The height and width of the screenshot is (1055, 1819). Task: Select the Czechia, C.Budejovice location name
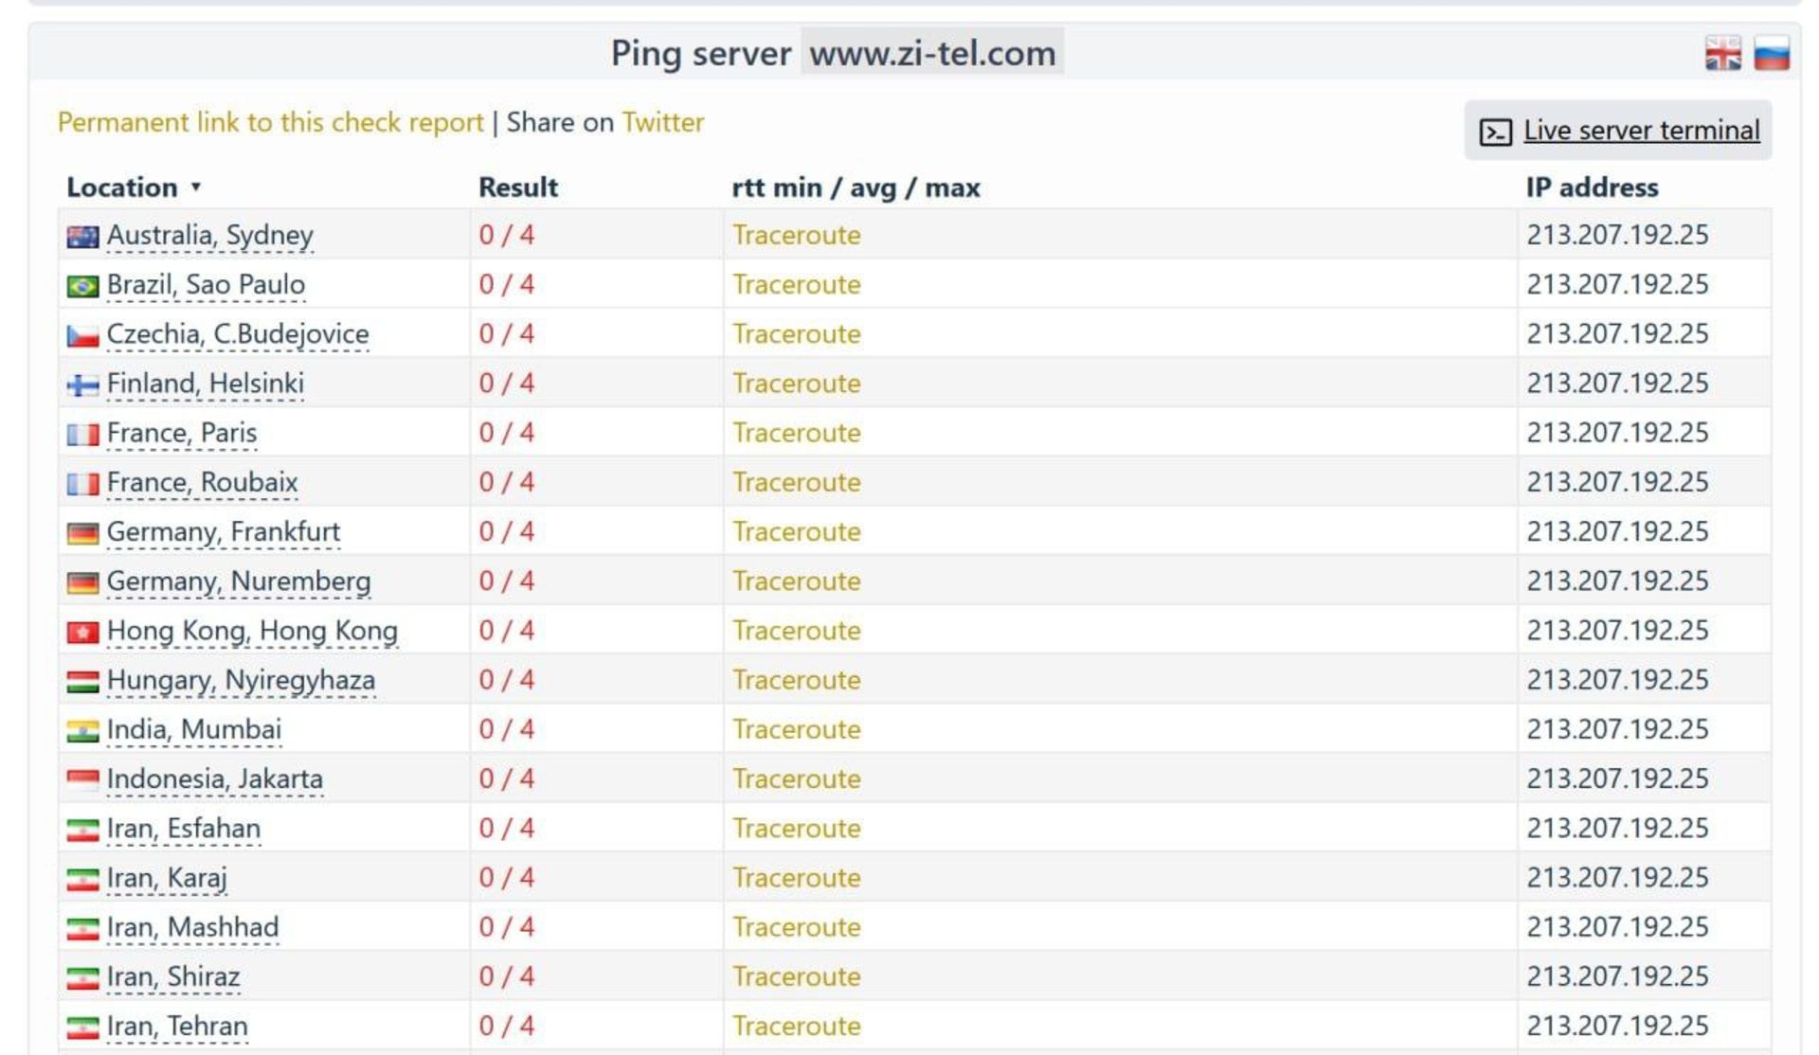238,334
